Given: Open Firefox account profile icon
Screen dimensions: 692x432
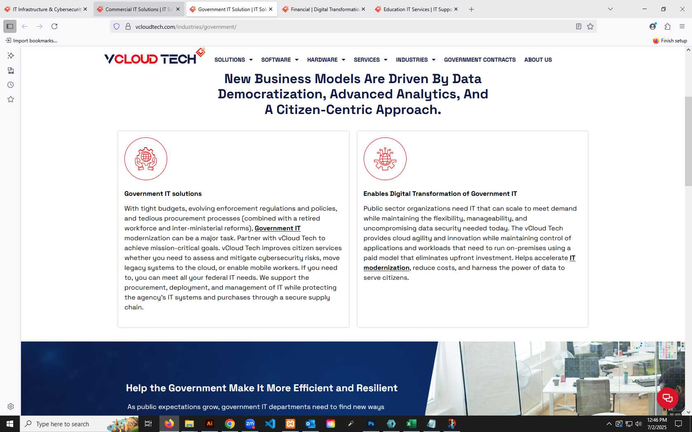Looking at the screenshot, I should pos(653,26).
